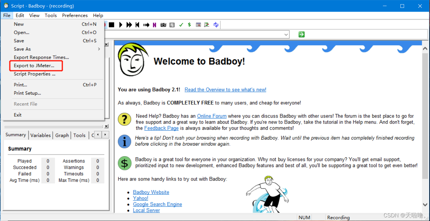Click the table grid with red x icon
This screenshot has height=221, width=430.
[198, 25]
